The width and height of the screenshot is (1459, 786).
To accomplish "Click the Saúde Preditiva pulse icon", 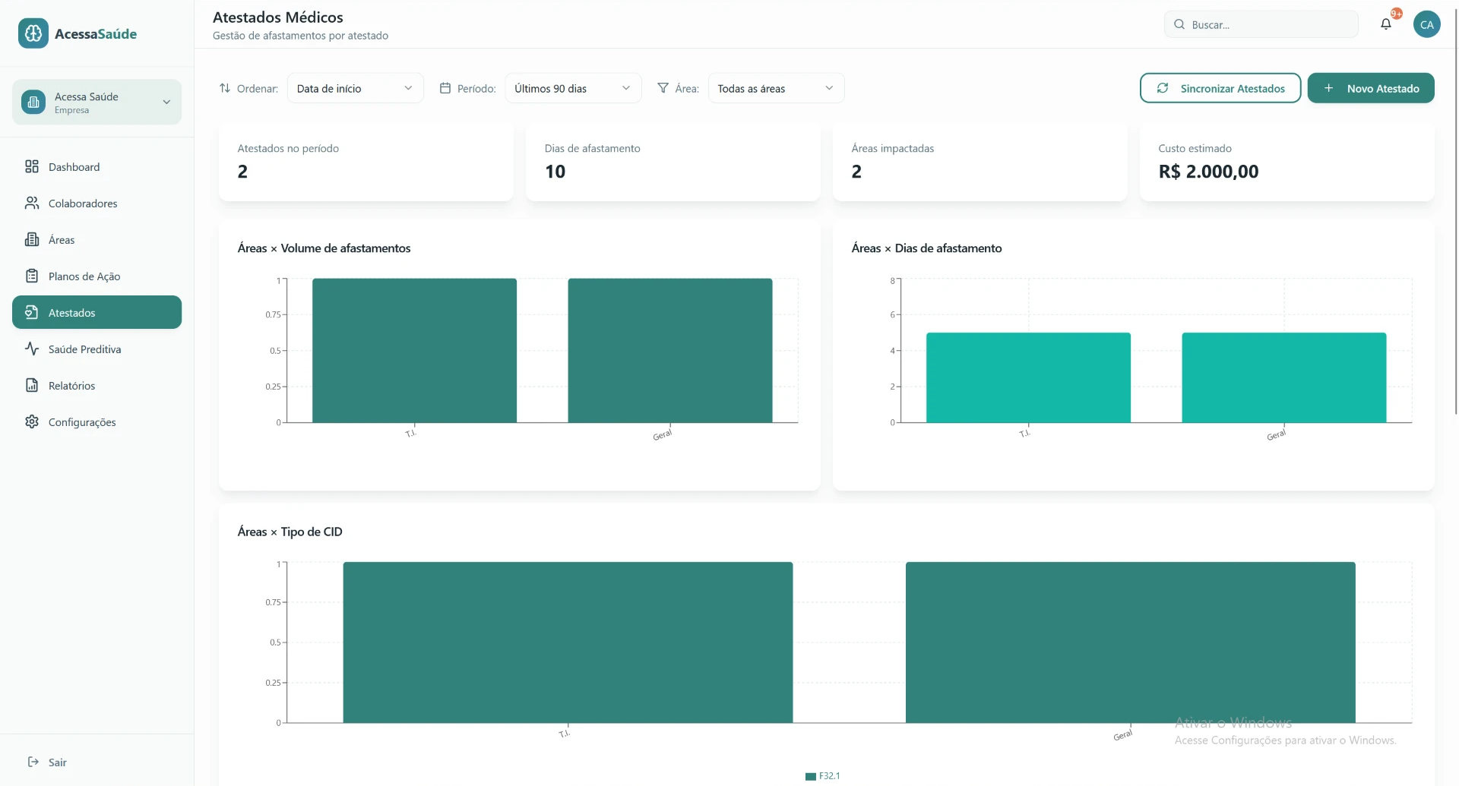I will pyautogui.click(x=32, y=349).
